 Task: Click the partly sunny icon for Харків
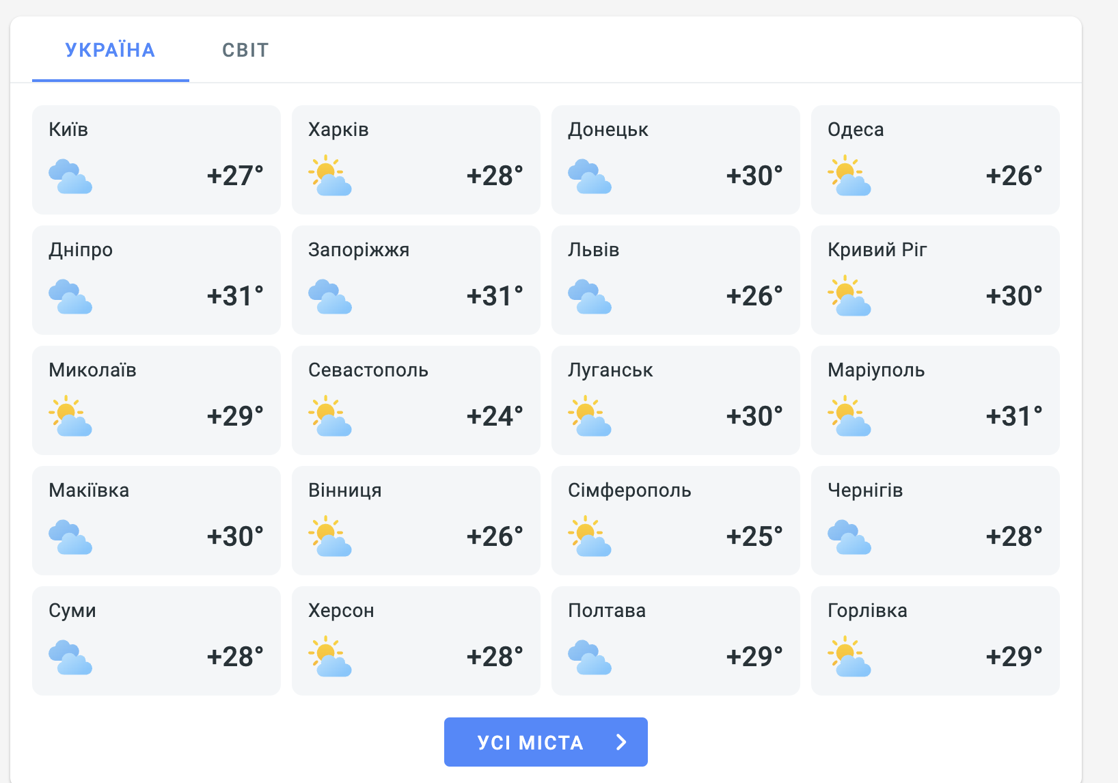[330, 176]
